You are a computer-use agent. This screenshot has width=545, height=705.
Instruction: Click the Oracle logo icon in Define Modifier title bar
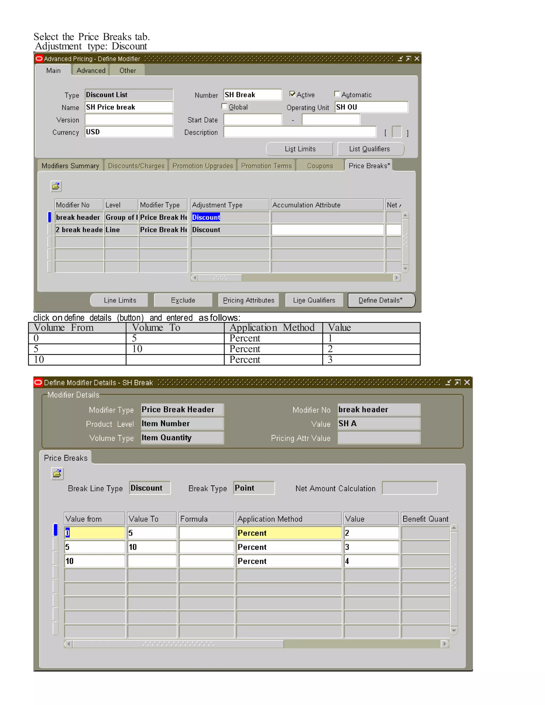[39, 59]
